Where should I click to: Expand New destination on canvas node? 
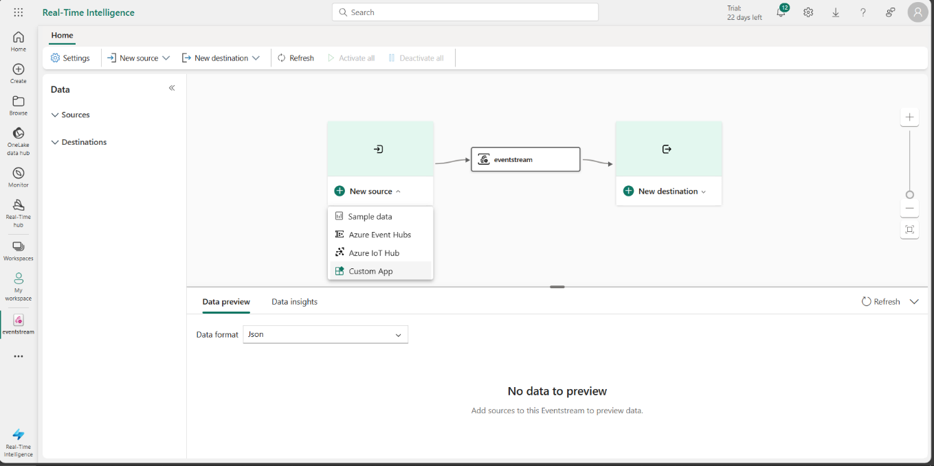point(665,191)
